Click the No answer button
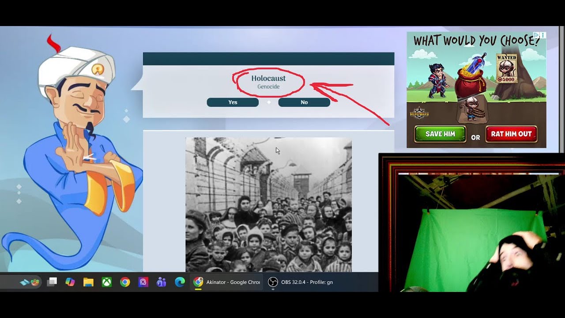The width and height of the screenshot is (565, 318). (x=304, y=102)
